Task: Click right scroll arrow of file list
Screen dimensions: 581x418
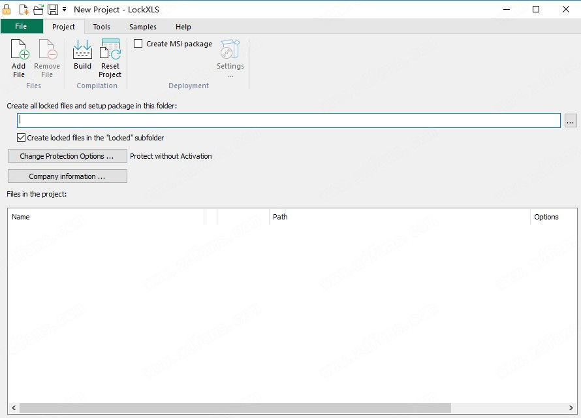Action: tap(571, 408)
